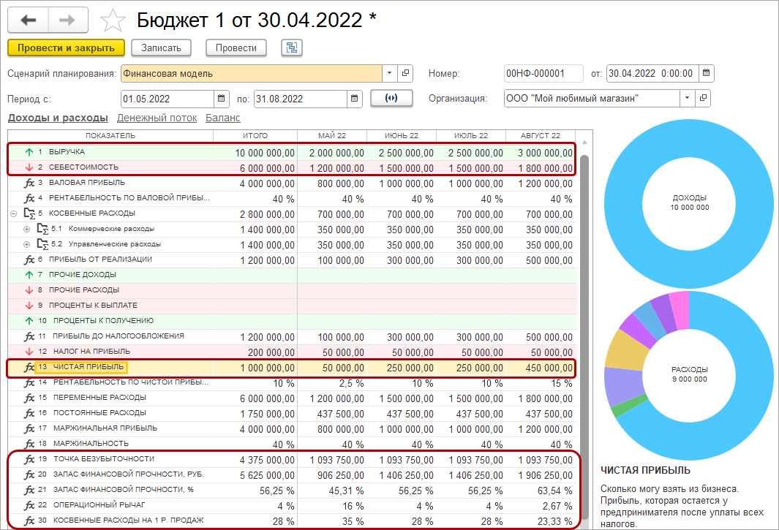Viewport: 779px width, 530px height.
Task: Click the forward navigation arrow
Action: (68, 20)
